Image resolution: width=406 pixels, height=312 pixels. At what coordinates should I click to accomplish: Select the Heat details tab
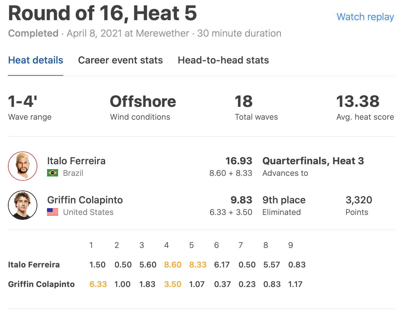(x=35, y=60)
